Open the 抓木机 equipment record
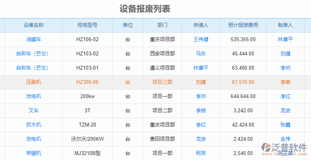 click(x=33, y=125)
